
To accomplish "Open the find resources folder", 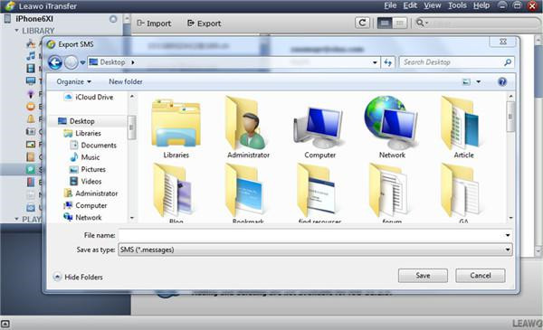I will pyautogui.click(x=317, y=190).
